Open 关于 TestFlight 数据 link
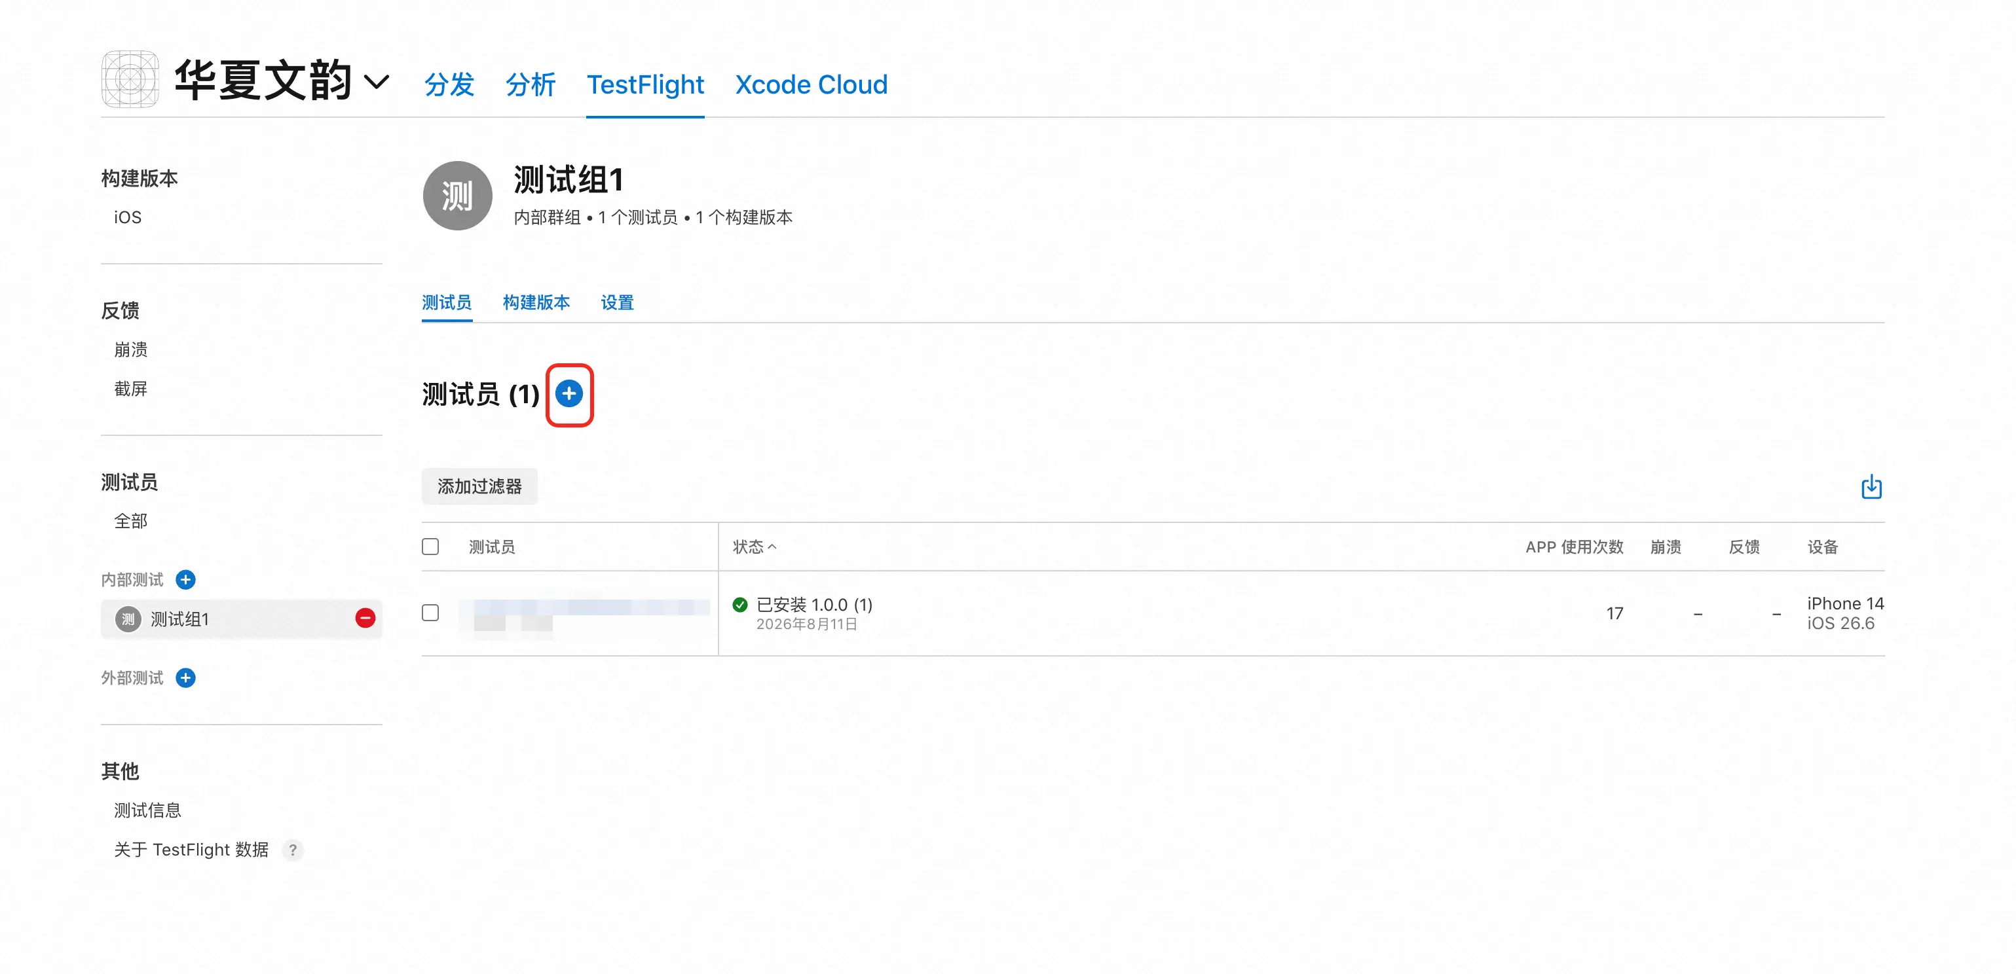This screenshot has height=974, width=2016. [x=191, y=850]
